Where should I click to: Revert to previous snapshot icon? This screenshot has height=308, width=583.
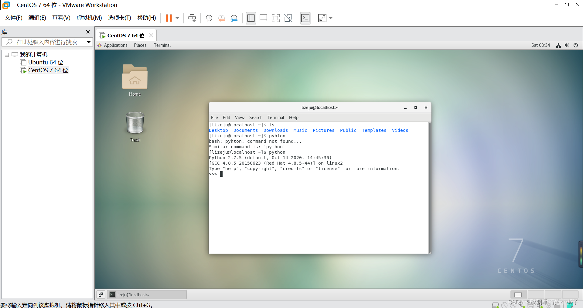(221, 18)
